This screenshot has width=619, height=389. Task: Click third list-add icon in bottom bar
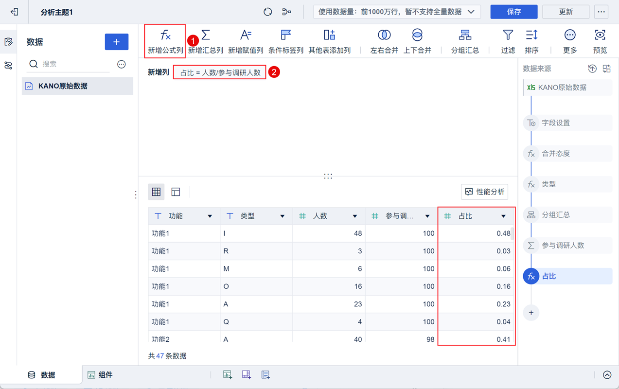point(265,374)
